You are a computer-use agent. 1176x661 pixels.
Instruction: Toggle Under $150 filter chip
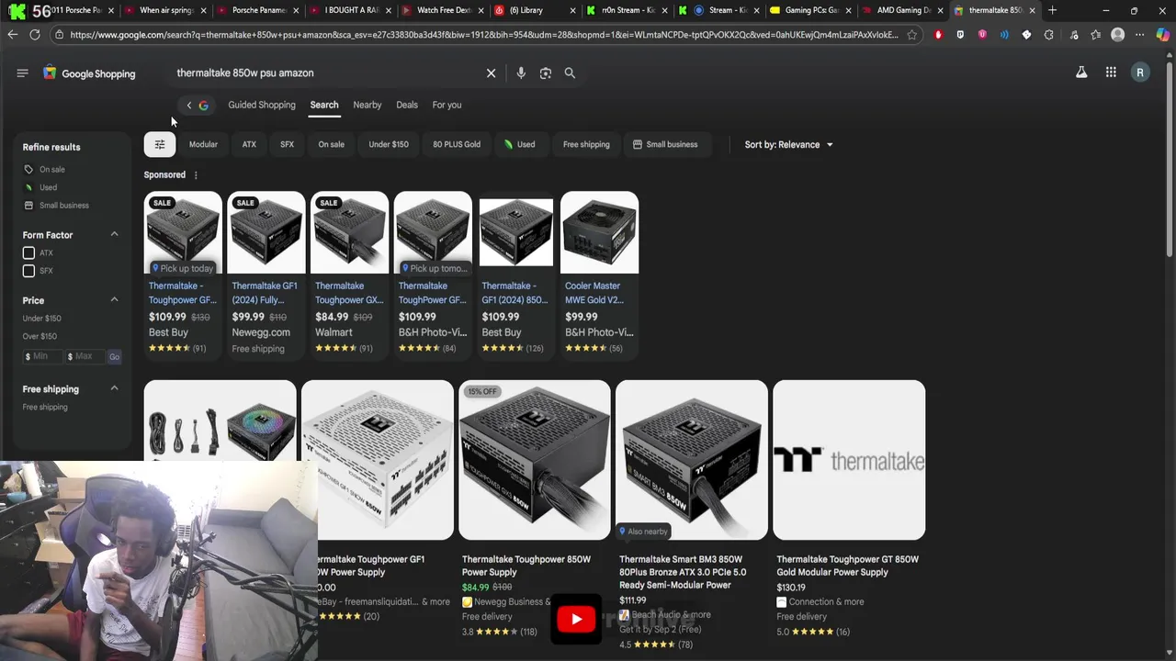[389, 144]
